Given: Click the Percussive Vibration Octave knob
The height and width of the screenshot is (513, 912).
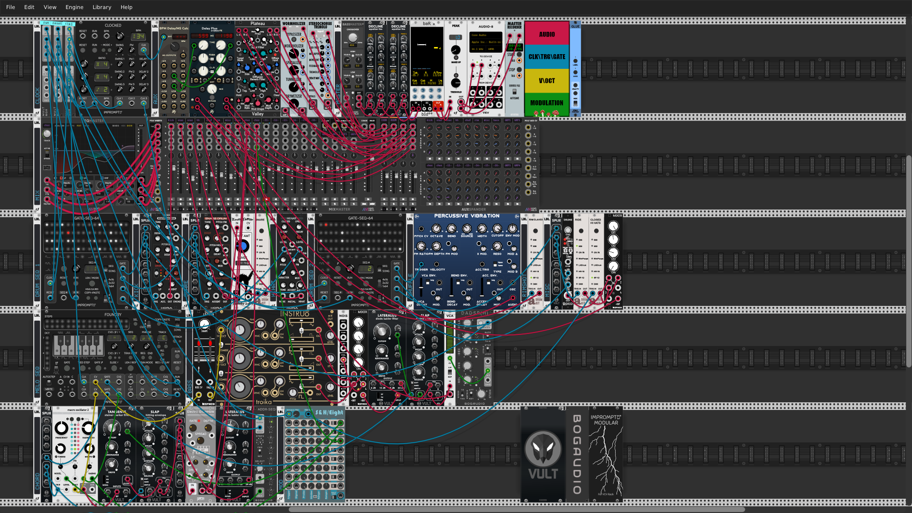Looking at the screenshot, I should tap(436, 229).
